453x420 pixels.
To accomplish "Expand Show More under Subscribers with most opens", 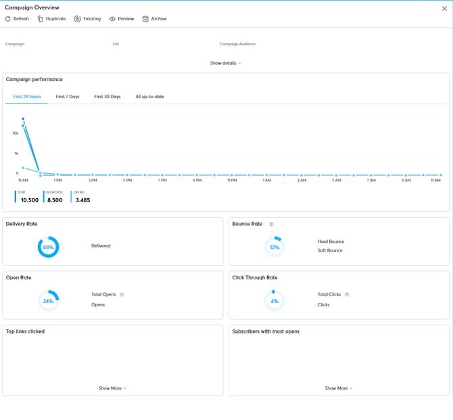I will point(339,388).
